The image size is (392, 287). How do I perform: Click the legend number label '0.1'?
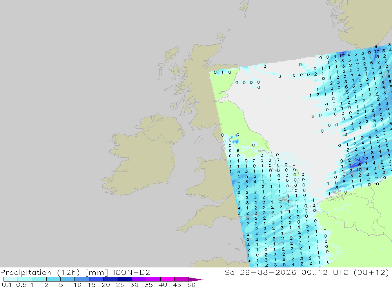coord(7,285)
